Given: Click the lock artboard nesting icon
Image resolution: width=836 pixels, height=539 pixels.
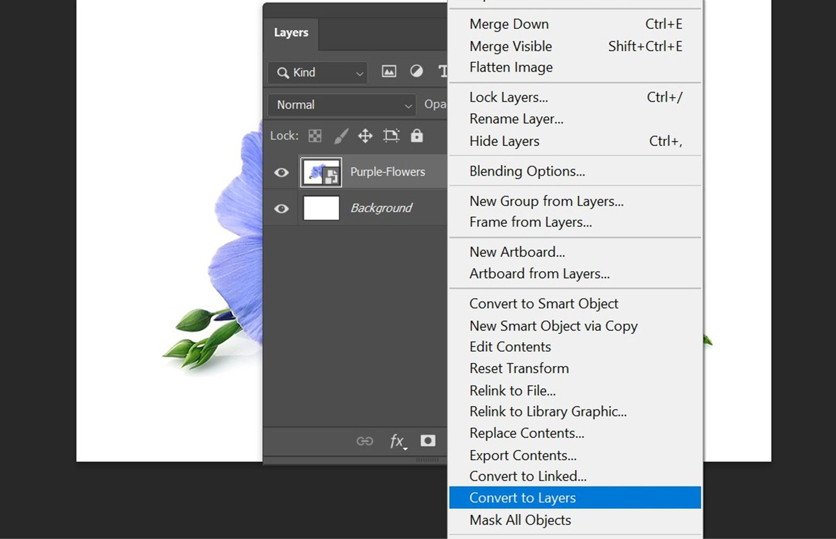Looking at the screenshot, I should (391, 136).
